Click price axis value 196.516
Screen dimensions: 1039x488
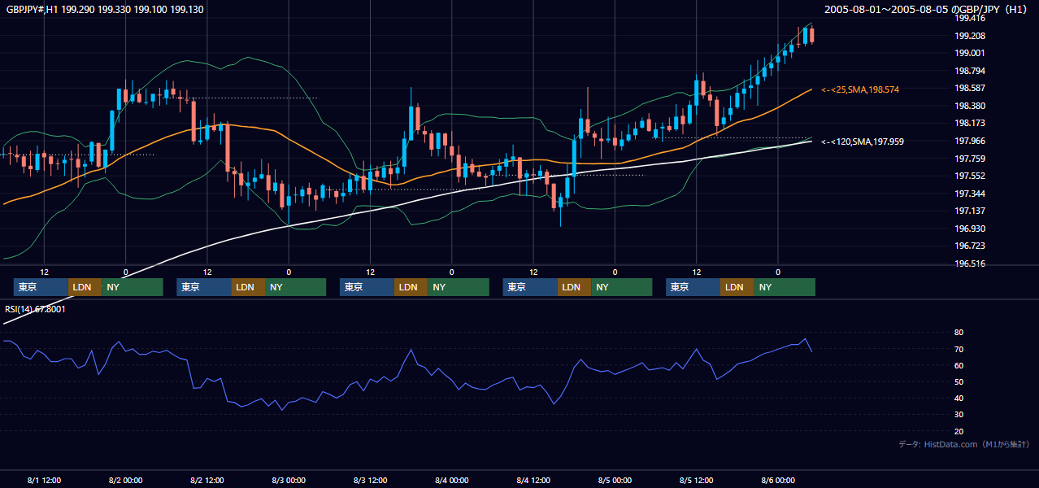(x=970, y=264)
